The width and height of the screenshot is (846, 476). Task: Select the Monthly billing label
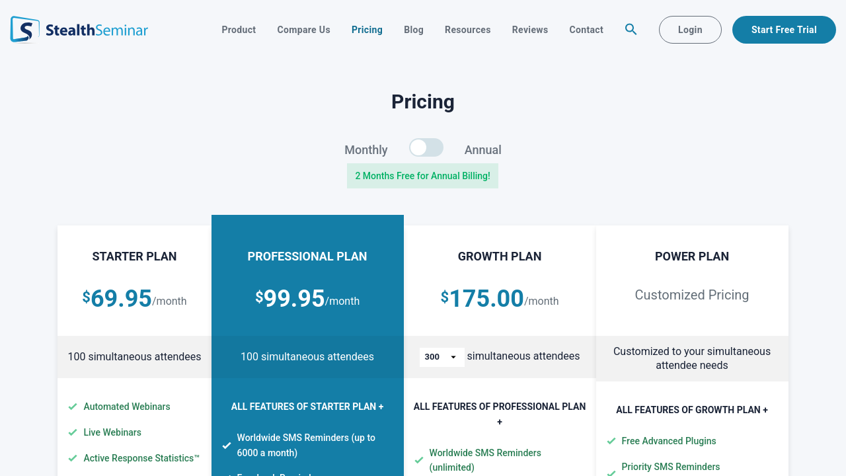[365, 150]
